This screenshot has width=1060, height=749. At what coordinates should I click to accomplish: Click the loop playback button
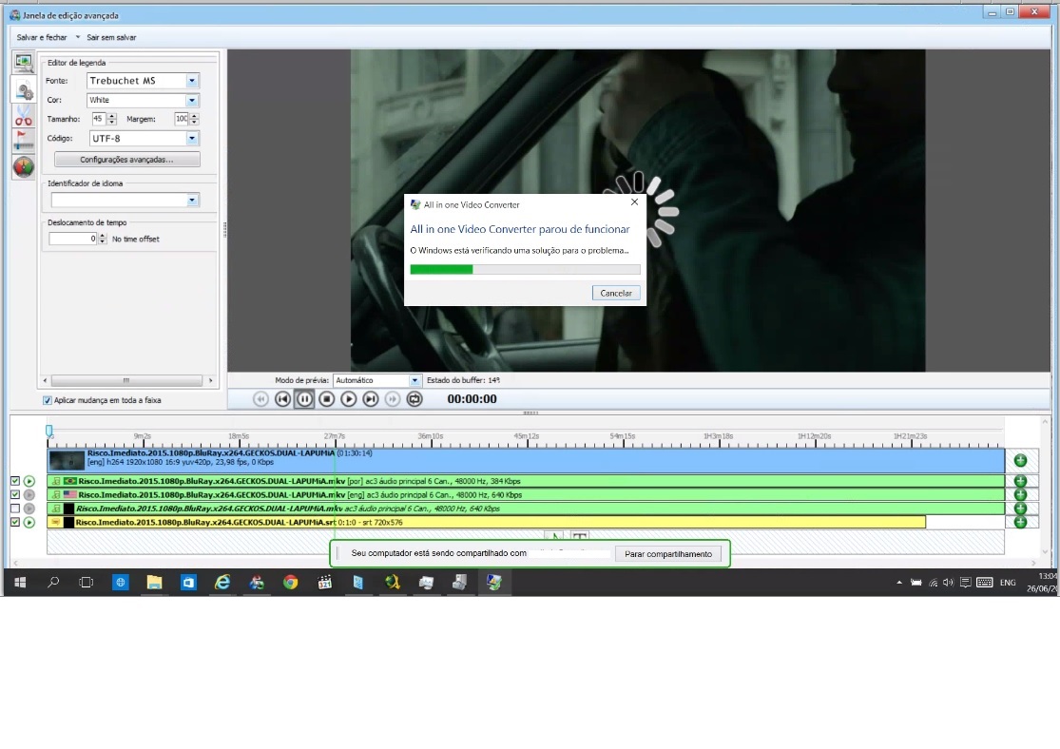point(414,399)
